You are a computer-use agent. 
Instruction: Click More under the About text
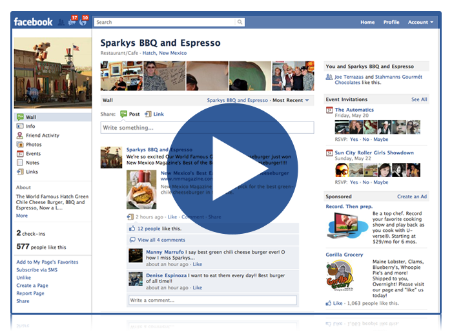22,216
